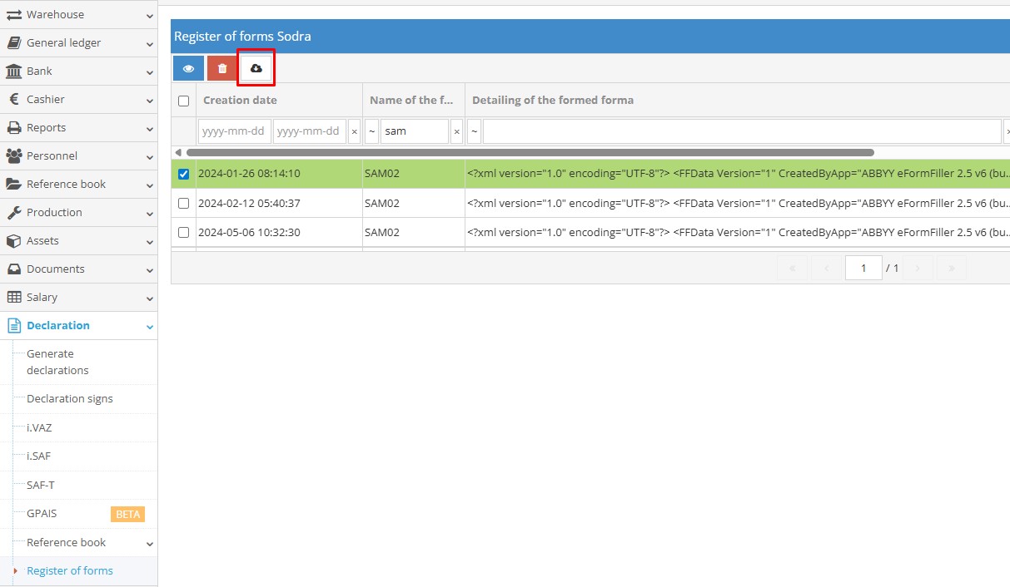Screen dimensions: 1010x587
Task: Uncheck the 2024-01-26 08:14:10 row checkbox
Action: coord(184,175)
